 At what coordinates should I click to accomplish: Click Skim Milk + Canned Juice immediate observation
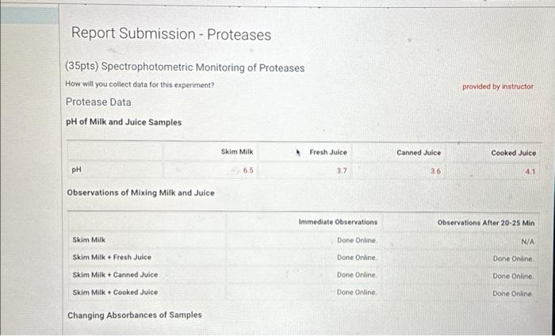coord(357,275)
